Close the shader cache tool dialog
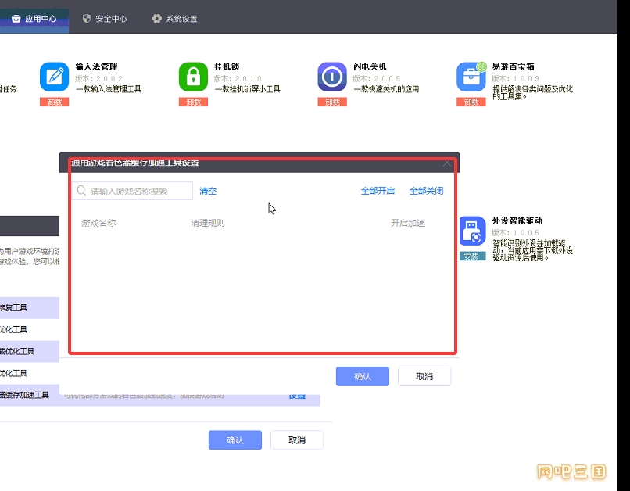The width and height of the screenshot is (630, 491). (447, 163)
